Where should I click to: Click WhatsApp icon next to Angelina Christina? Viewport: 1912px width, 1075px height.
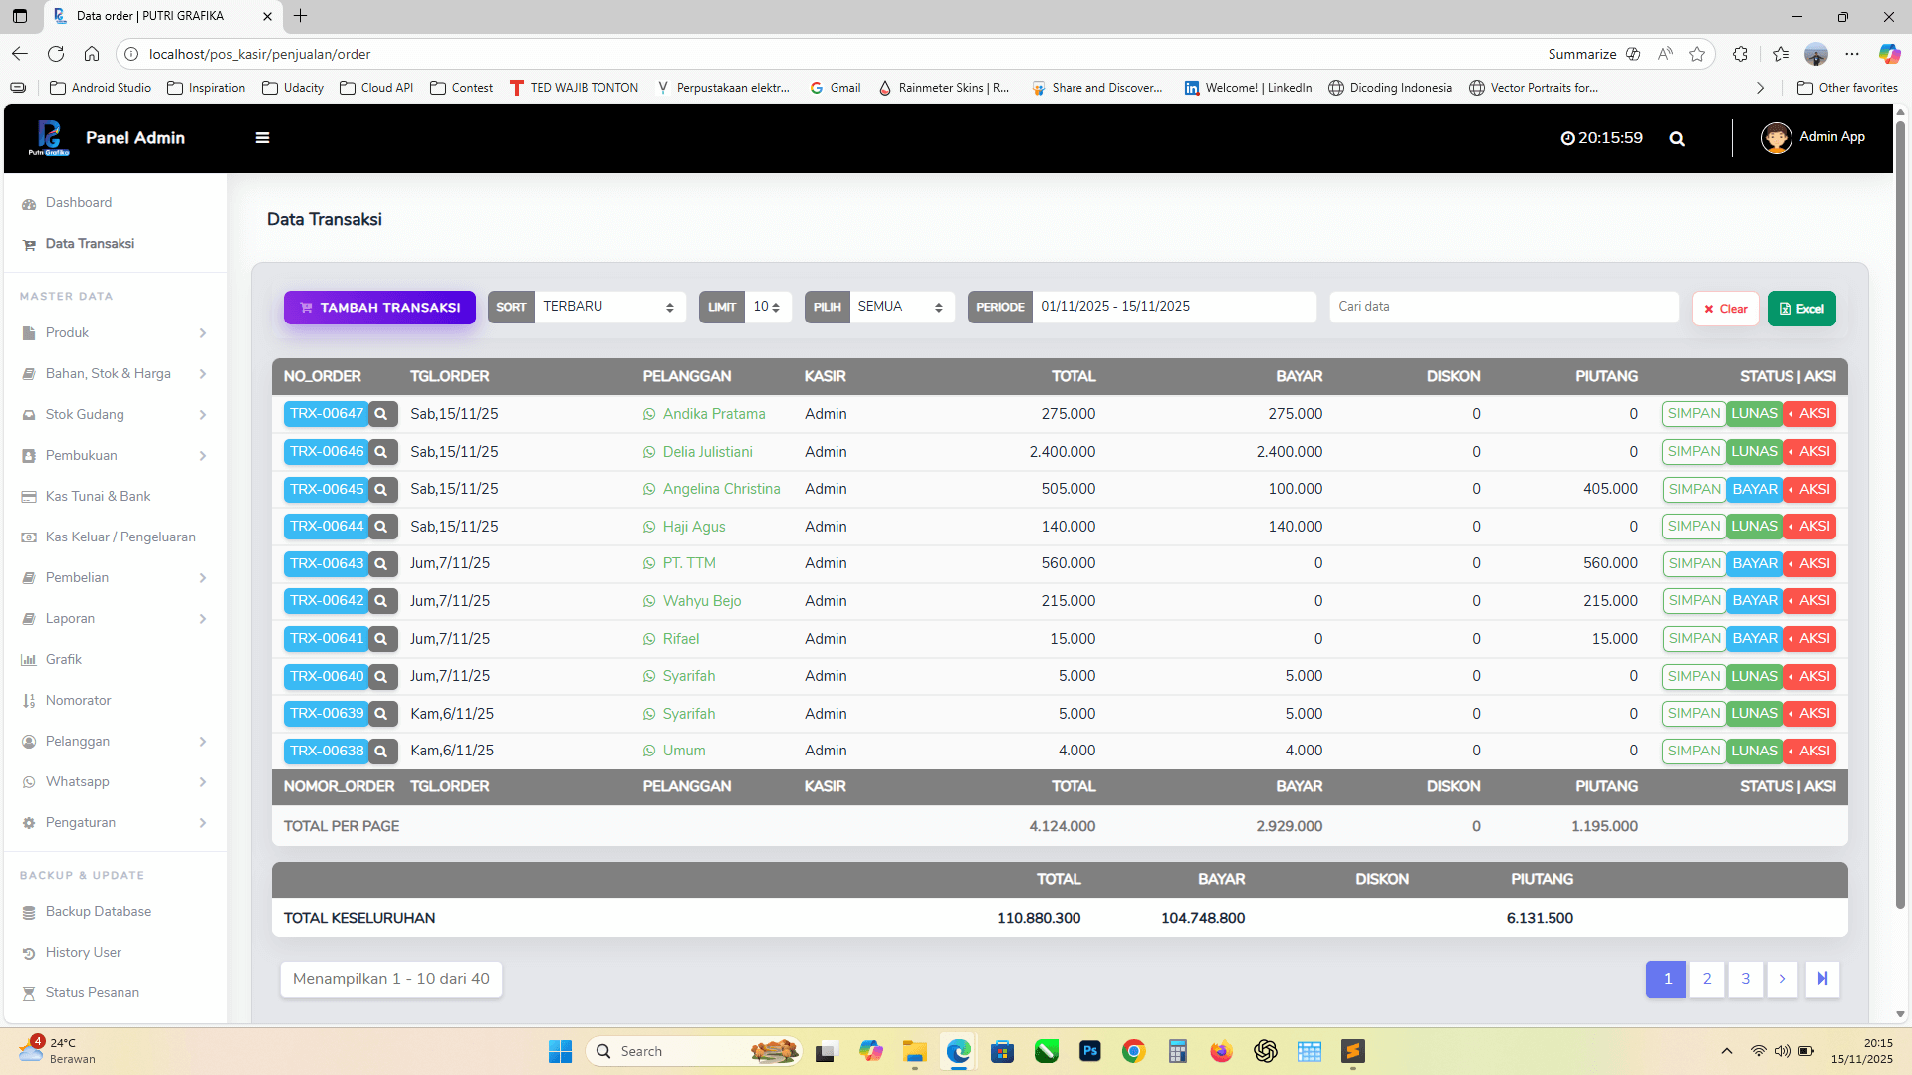(x=649, y=490)
